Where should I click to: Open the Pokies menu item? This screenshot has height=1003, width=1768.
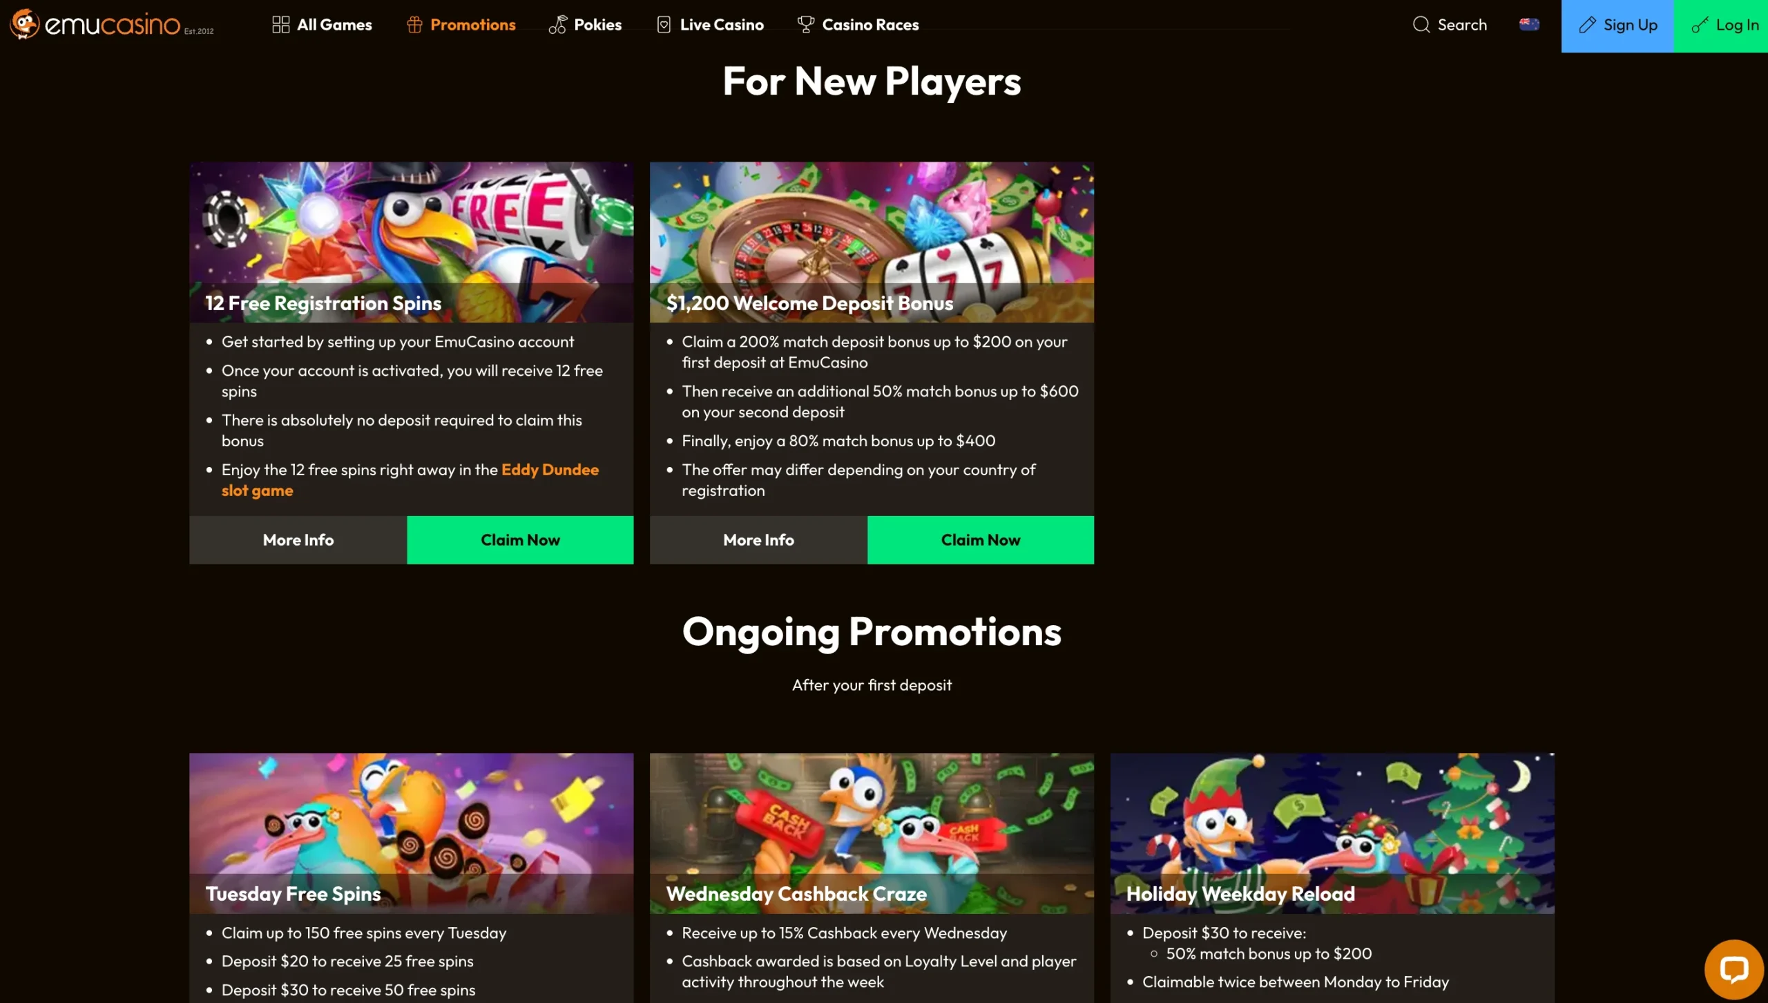click(x=586, y=25)
